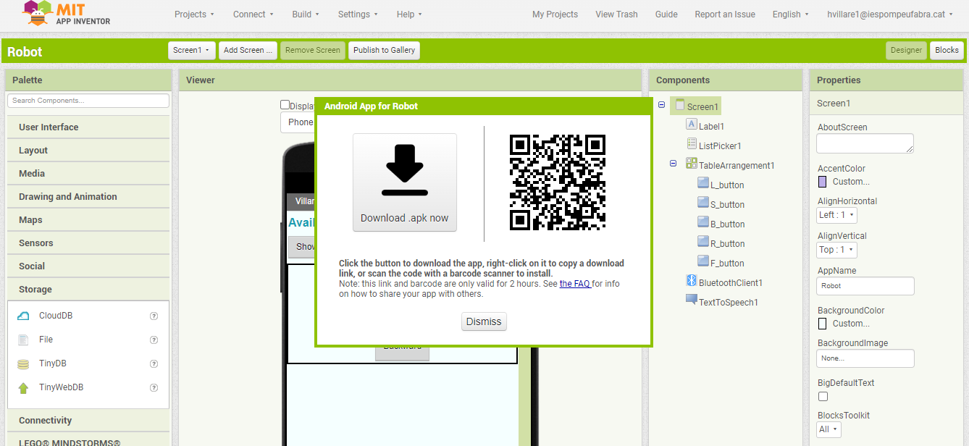
Task: Click the CloudDB component icon
Action: (23, 316)
